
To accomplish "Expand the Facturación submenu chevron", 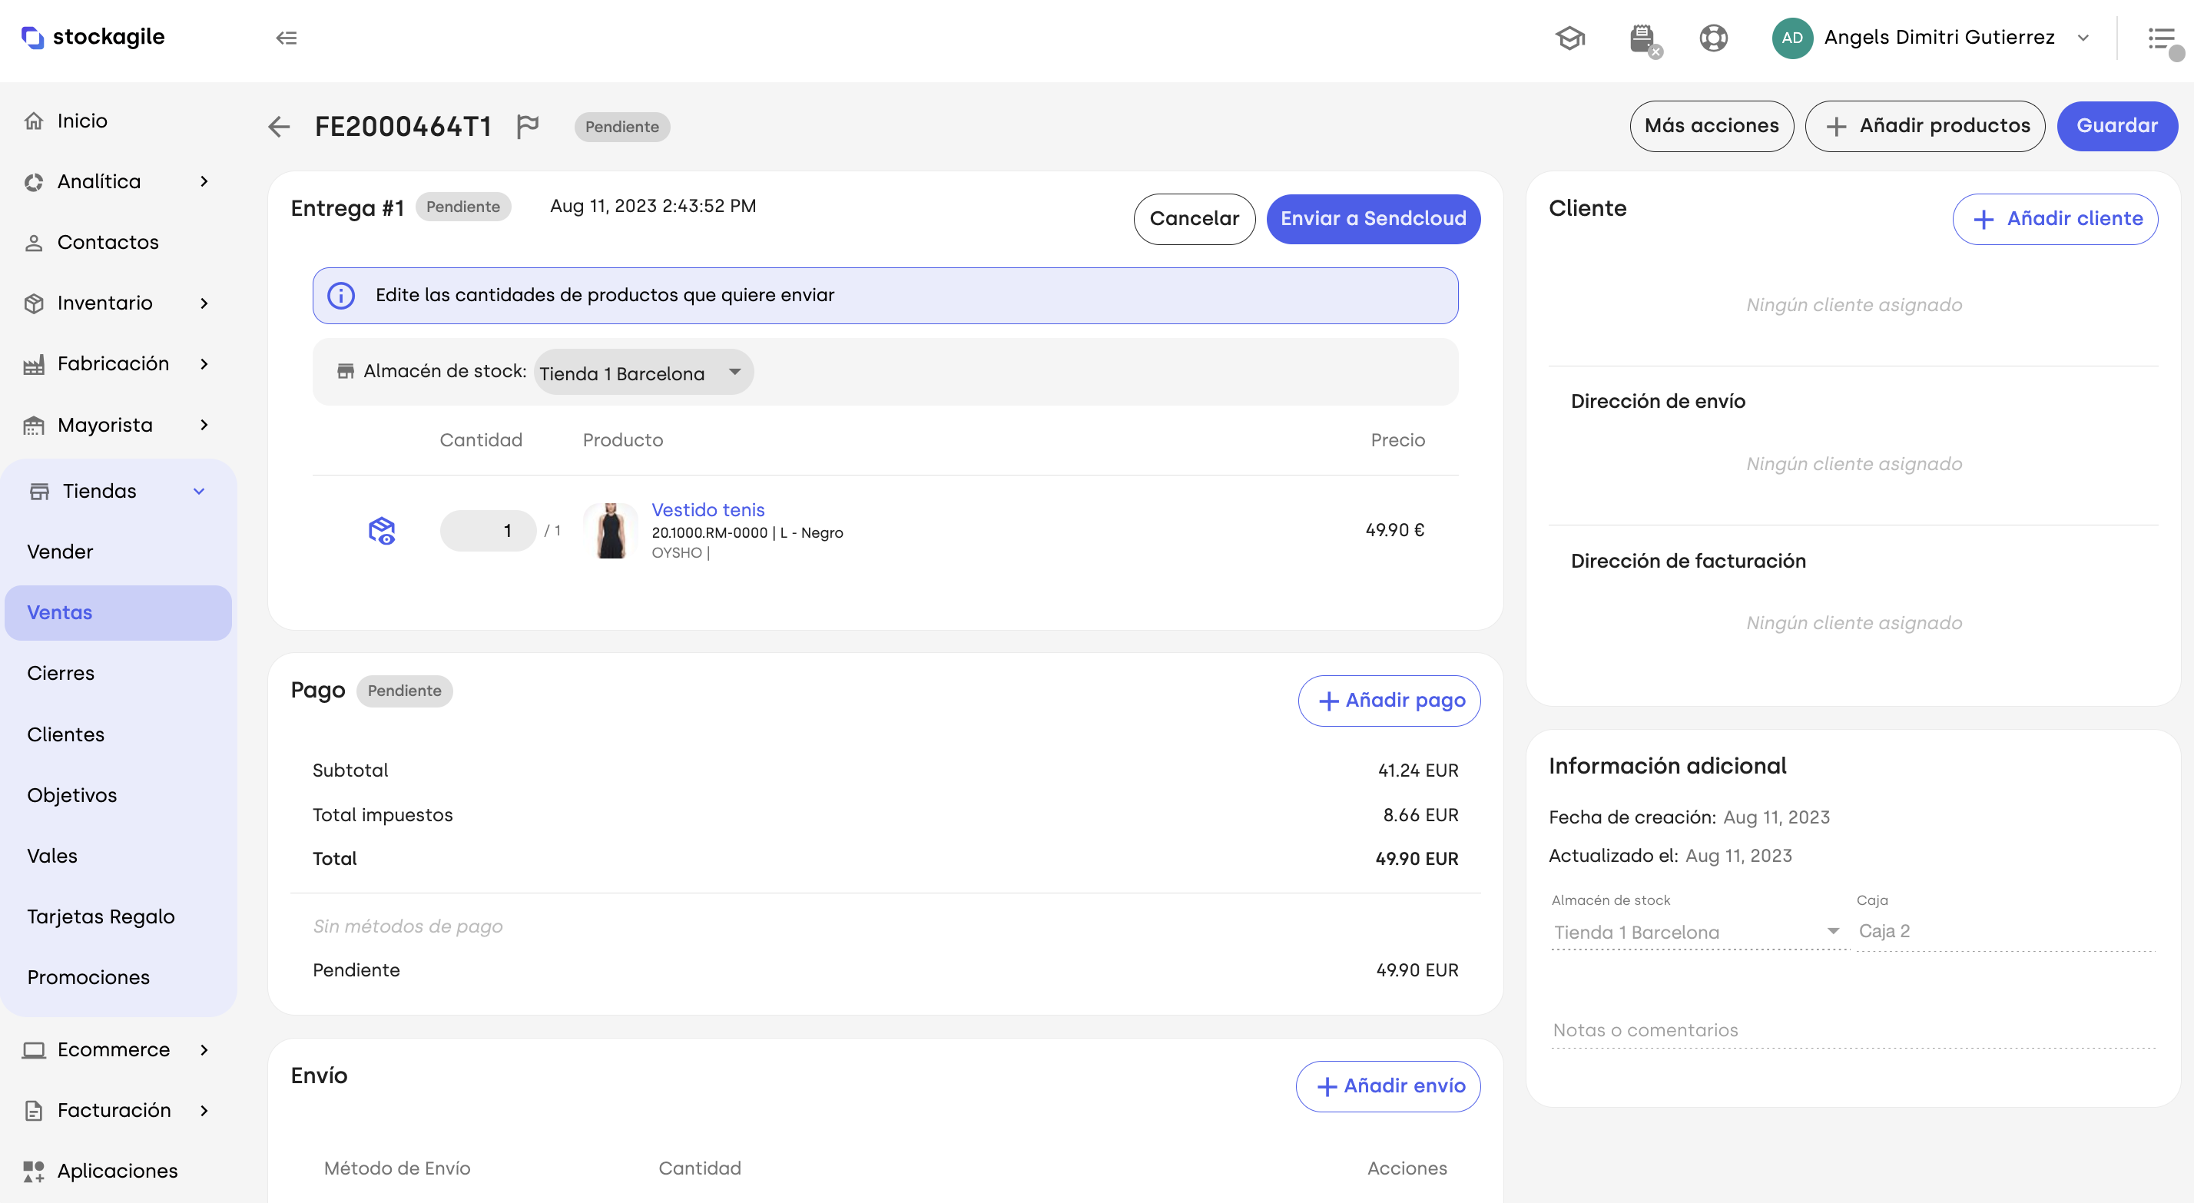I will click(204, 1110).
